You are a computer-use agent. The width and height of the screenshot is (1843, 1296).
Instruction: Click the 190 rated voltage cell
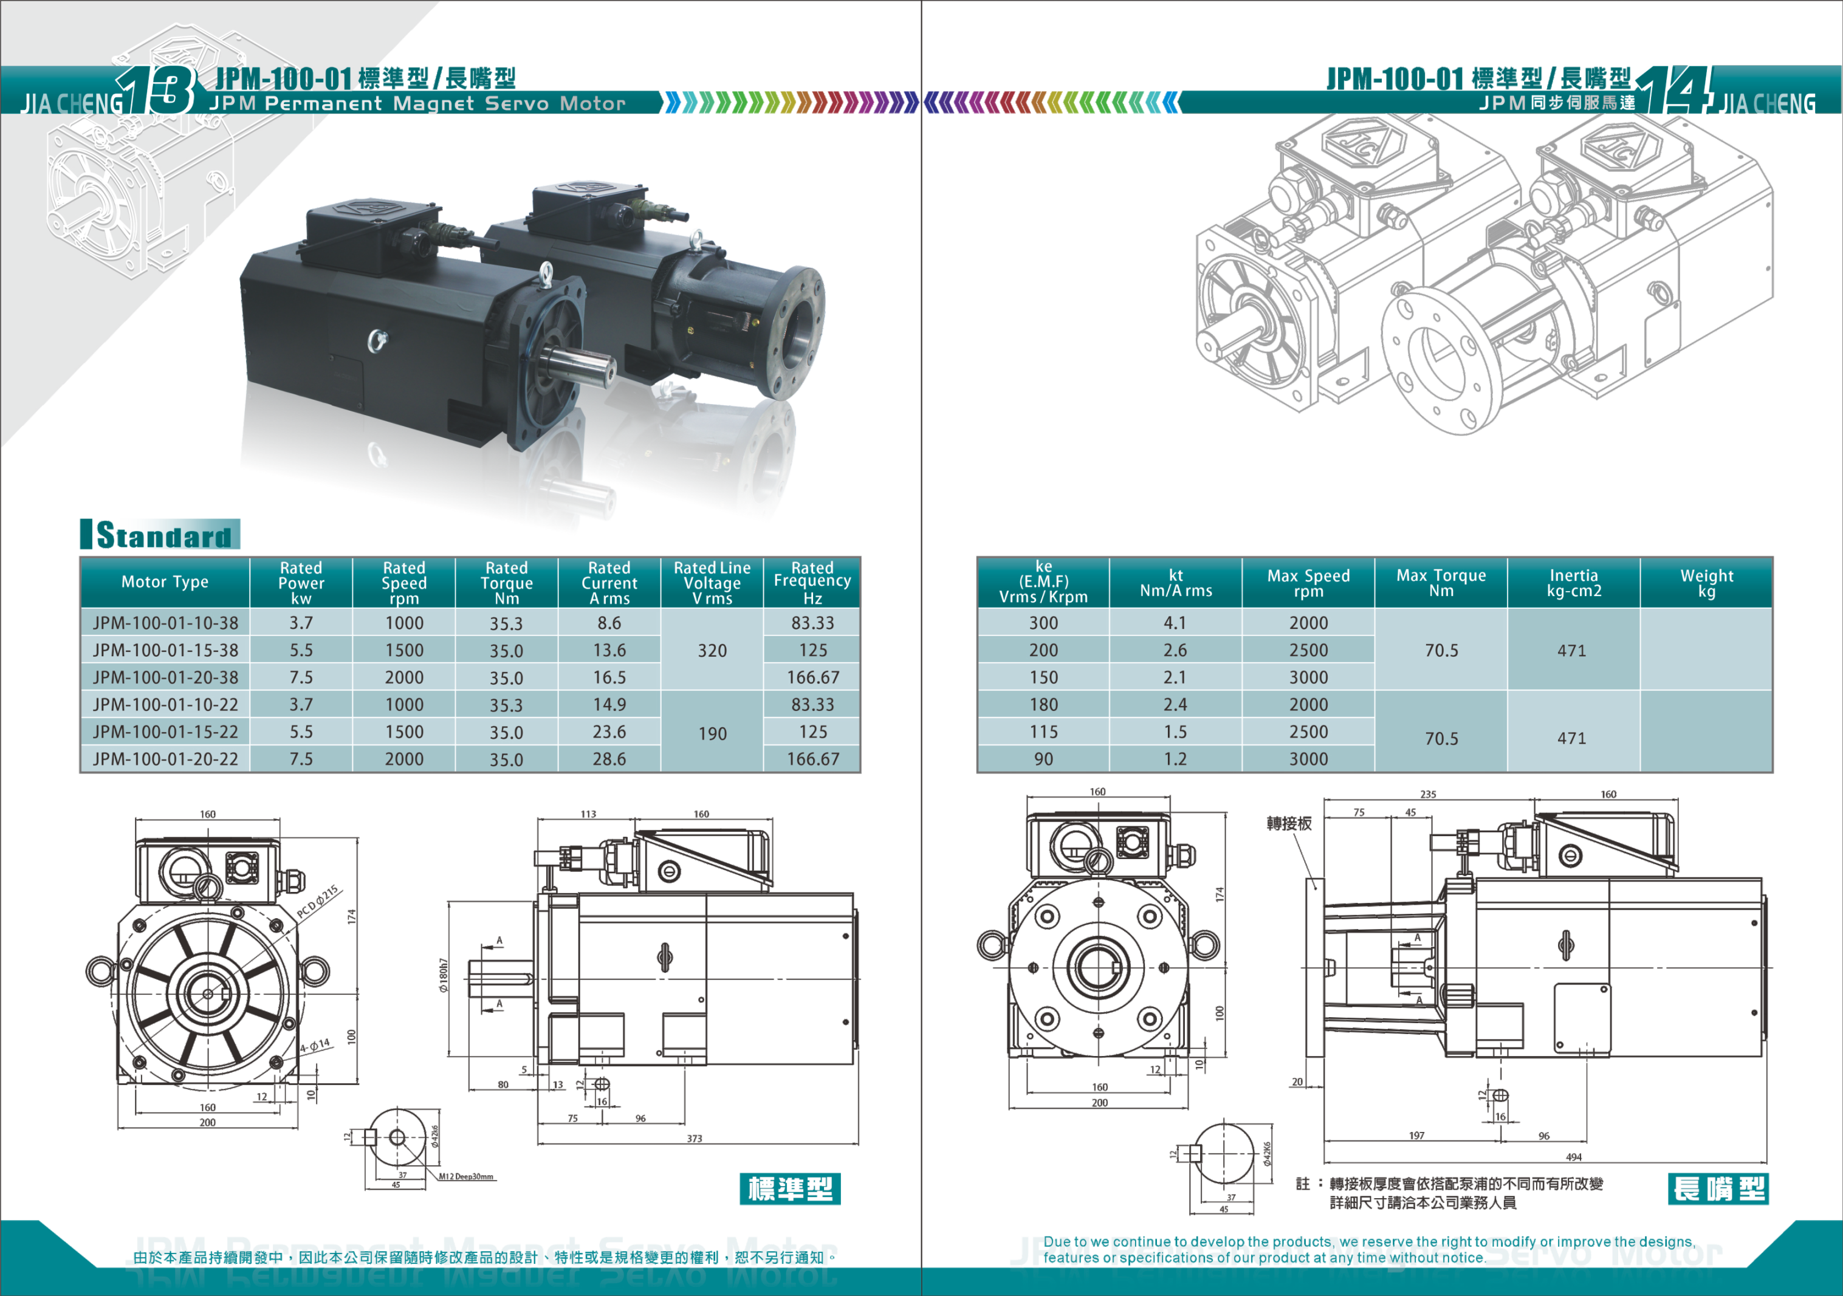point(712,733)
